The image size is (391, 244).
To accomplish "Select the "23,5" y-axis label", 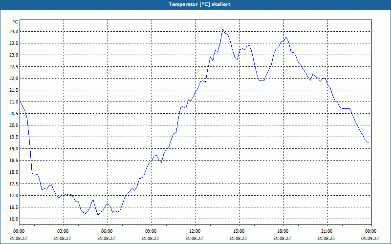I will click(14, 43).
